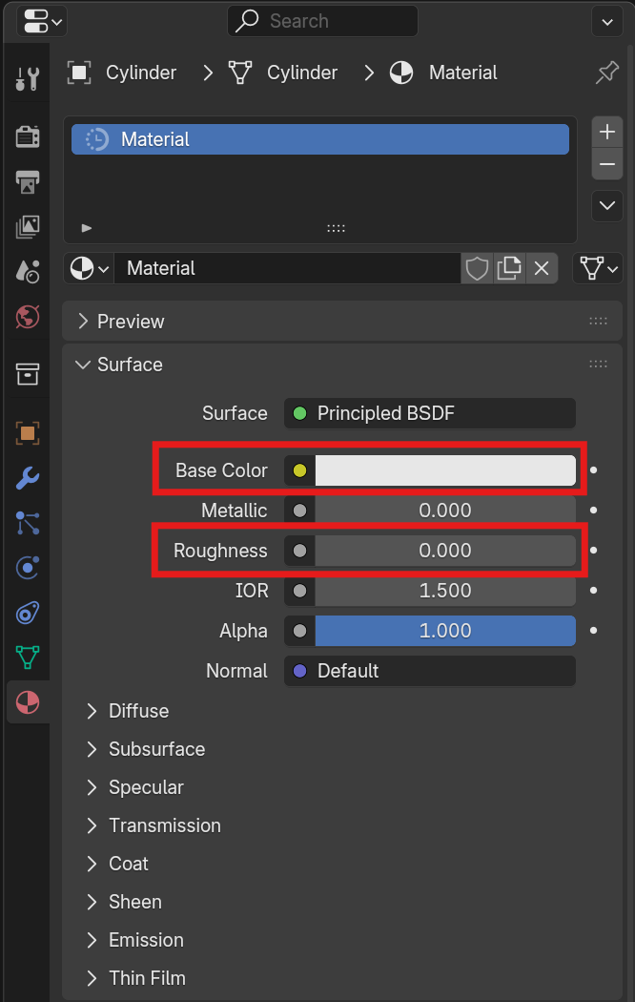Click the Cylinder object breadcrumb
635x1002 pixels.
coord(121,73)
